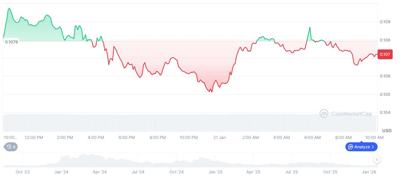Image resolution: width=402 pixels, height=176 pixels.
Task: Click the 6:00 PM time axis label
Action: pos(127,138)
